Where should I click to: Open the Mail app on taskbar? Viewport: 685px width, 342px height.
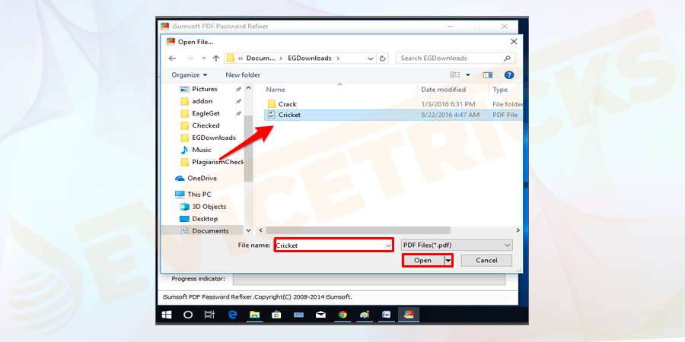[x=320, y=315]
